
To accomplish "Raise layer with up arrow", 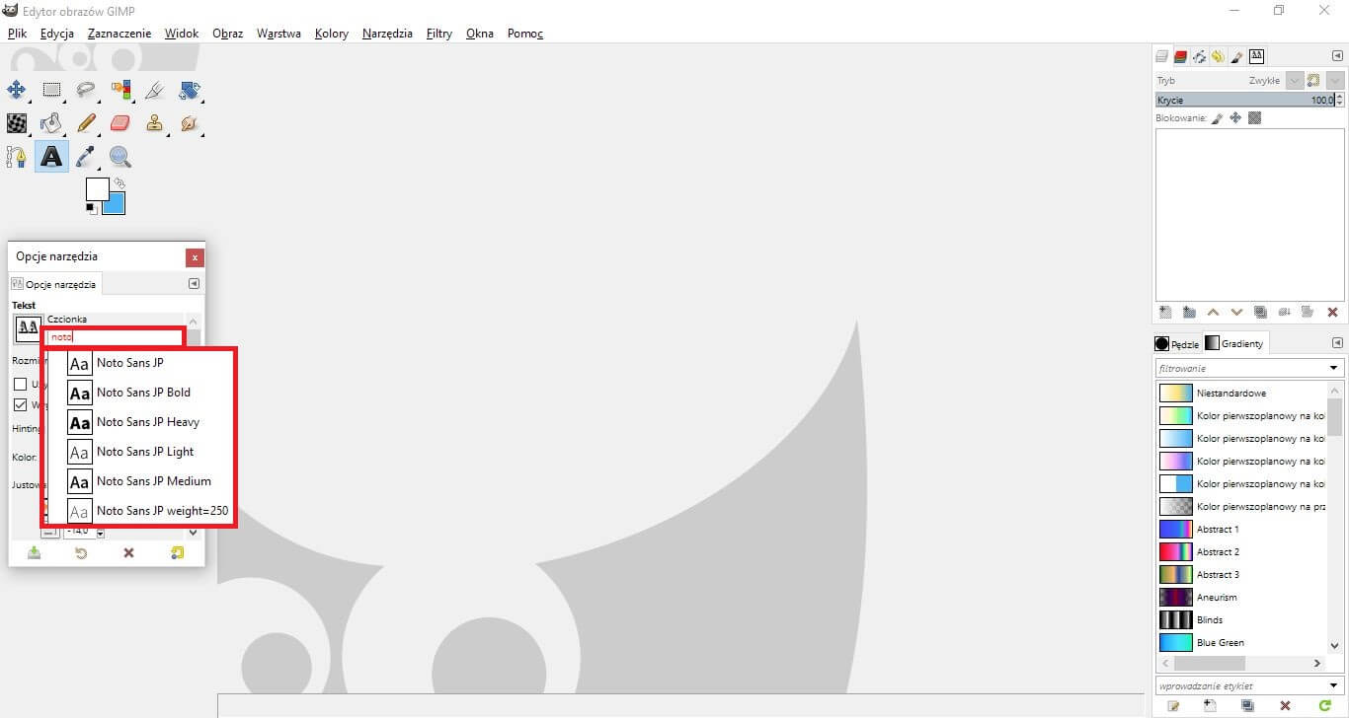I will point(1214,312).
